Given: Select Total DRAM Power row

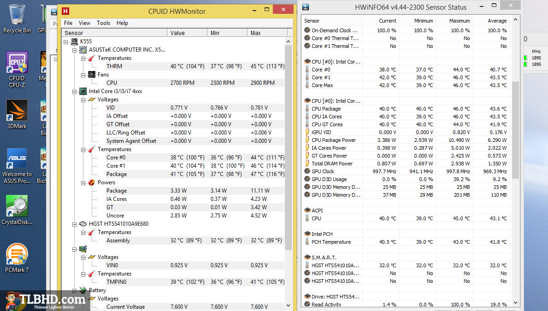Looking at the screenshot, I should coord(406,164).
